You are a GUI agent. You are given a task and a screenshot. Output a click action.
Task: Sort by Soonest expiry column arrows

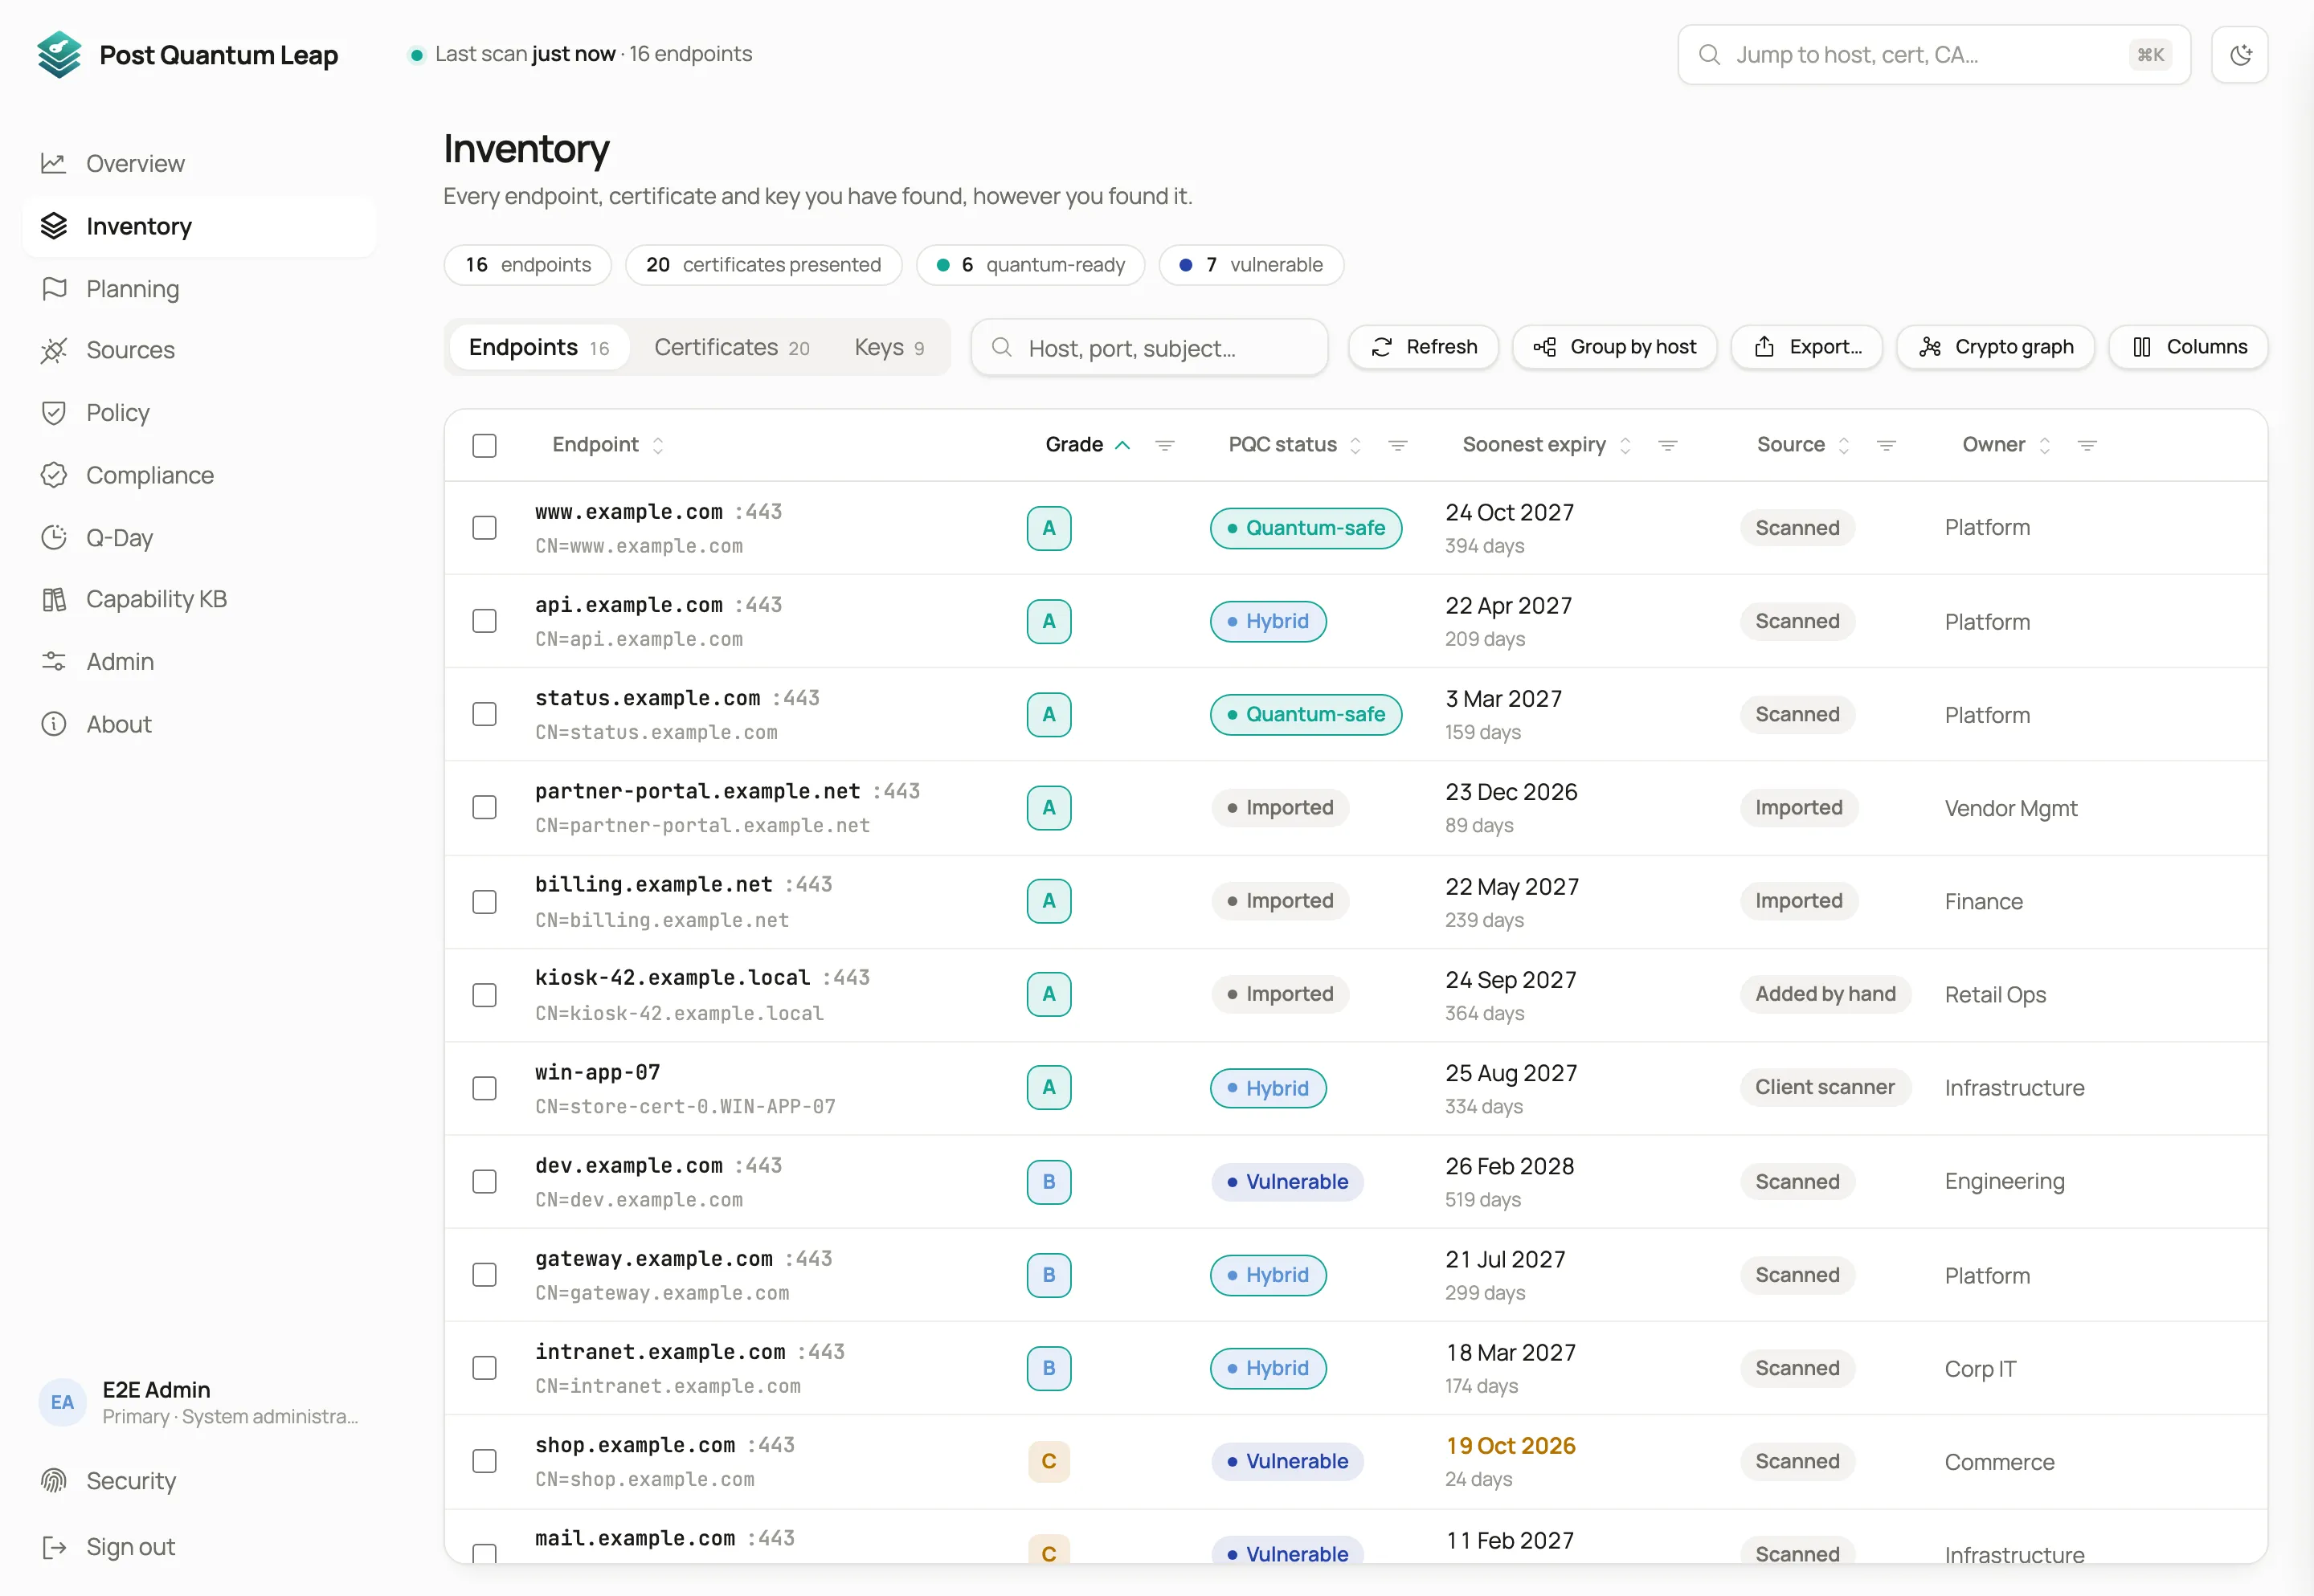coord(1625,445)
